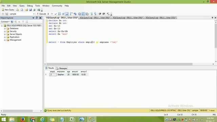
Task: Specify values for template parameters icon
Action: [108, 14]
